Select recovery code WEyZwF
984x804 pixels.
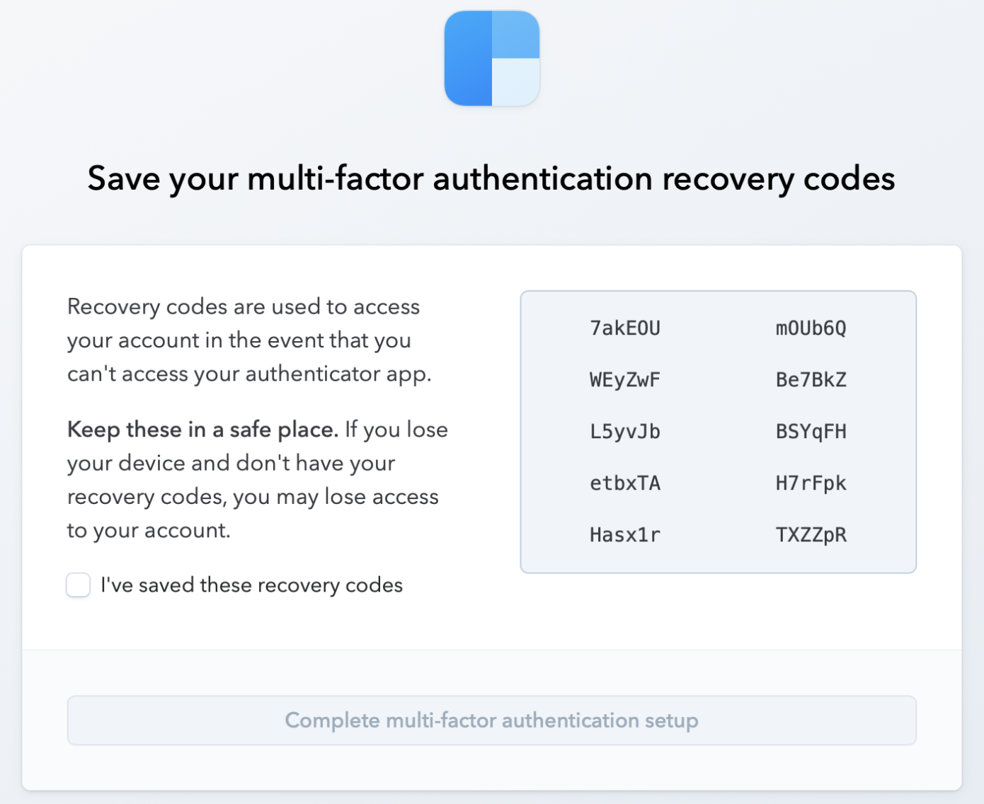625,380
